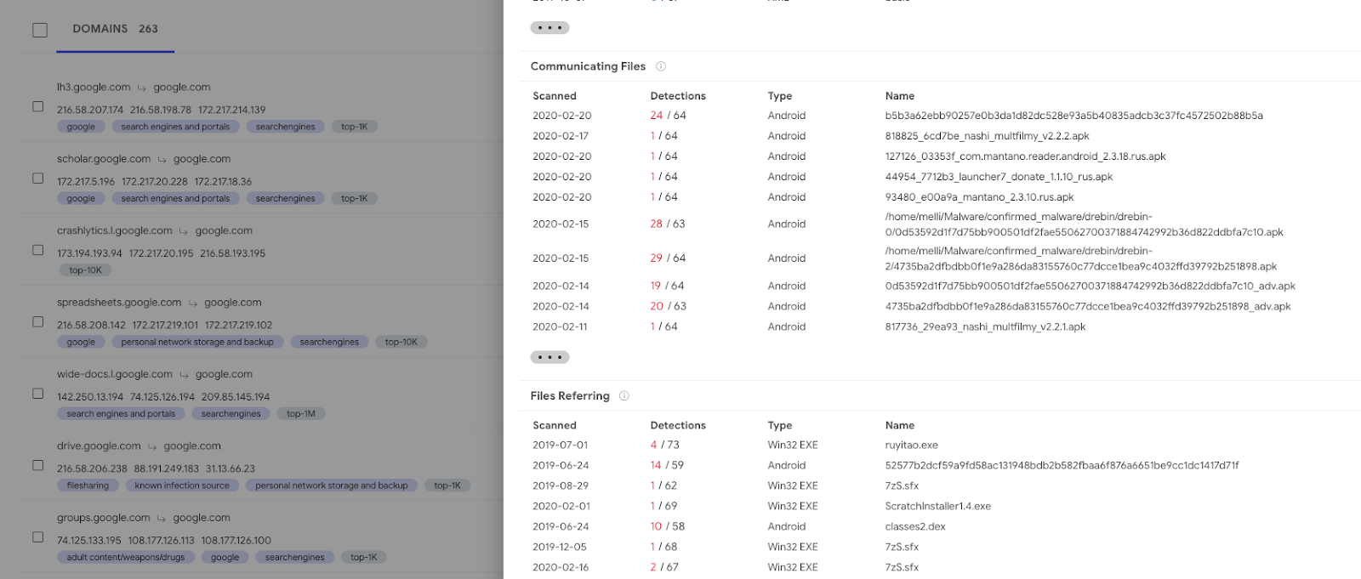Check the drive.google.com row checkbox
The width and height of the screenshot is (1361, 579).
coord(37,465)
